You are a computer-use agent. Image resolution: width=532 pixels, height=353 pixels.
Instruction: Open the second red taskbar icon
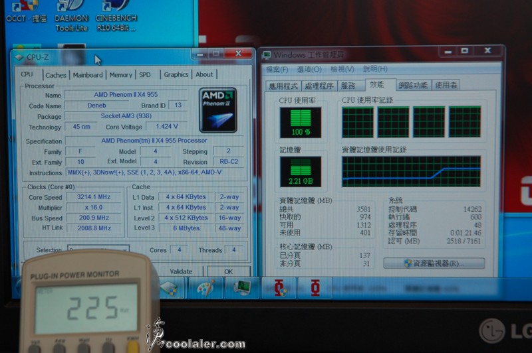tap(315, 288)
